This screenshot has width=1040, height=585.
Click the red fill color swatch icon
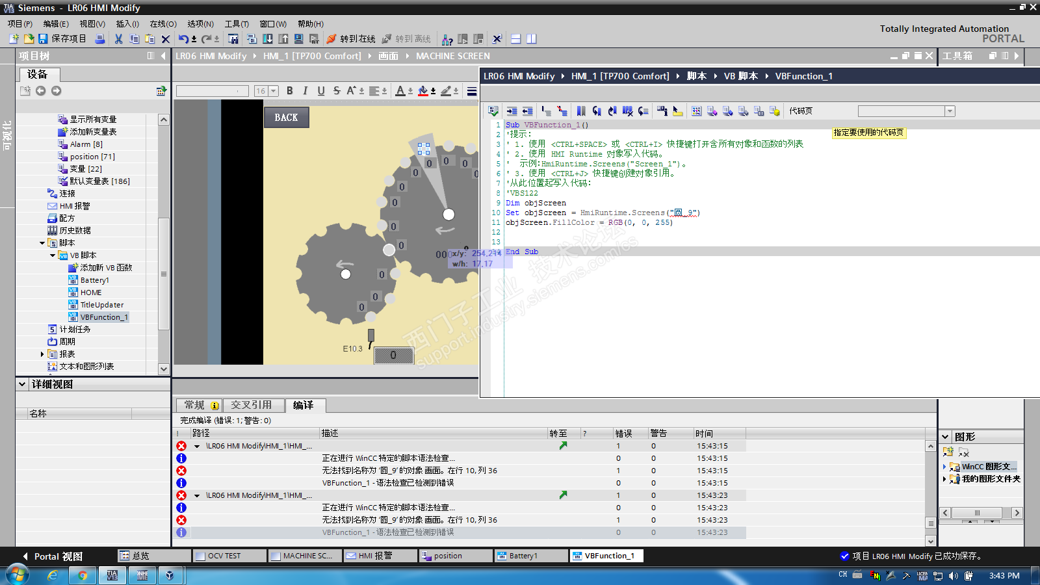(x=423, y=91)
